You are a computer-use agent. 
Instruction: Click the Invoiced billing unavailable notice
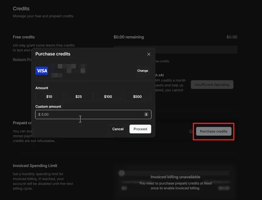click(x=175, y=177)
